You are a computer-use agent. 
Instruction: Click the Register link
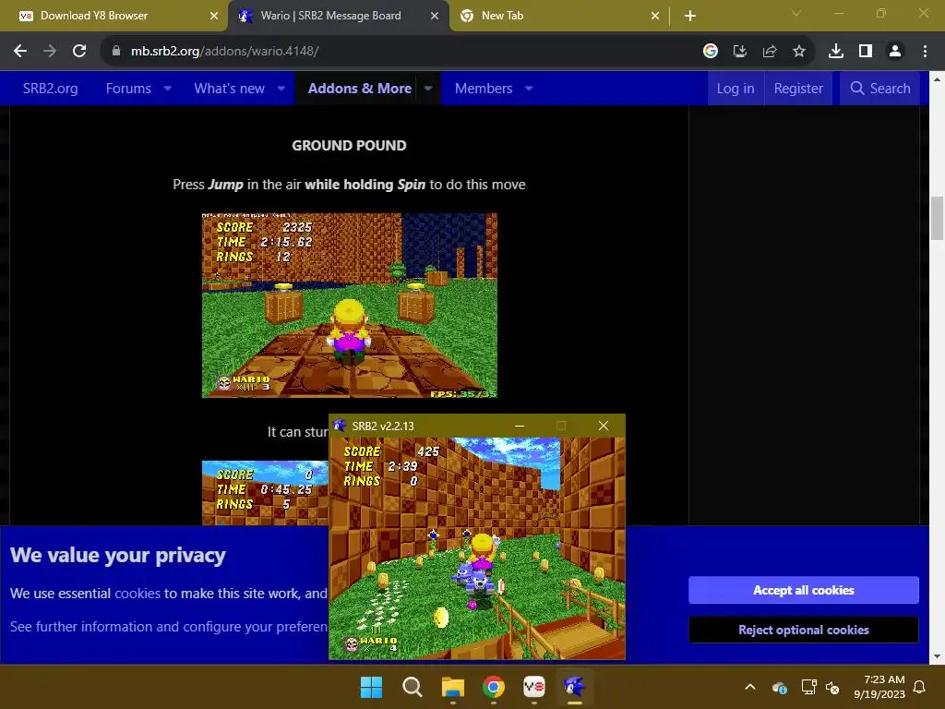(798, 89)
